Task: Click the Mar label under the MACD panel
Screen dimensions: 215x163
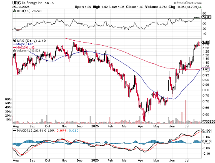Action: pyautogui.click(x=125, y=160)
